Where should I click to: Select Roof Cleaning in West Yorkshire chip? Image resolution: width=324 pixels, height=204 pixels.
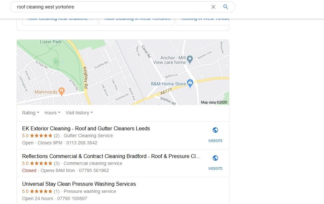pos(137,22)
